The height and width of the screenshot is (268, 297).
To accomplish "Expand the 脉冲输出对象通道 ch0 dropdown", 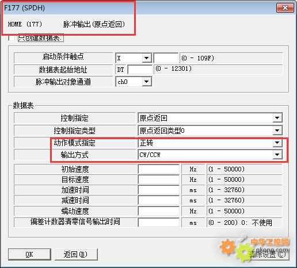I will [147, 82].
